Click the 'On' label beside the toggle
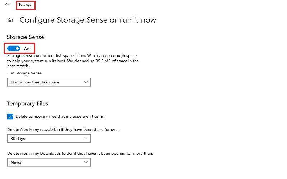287x179 pixels. [x=27, y=49]
